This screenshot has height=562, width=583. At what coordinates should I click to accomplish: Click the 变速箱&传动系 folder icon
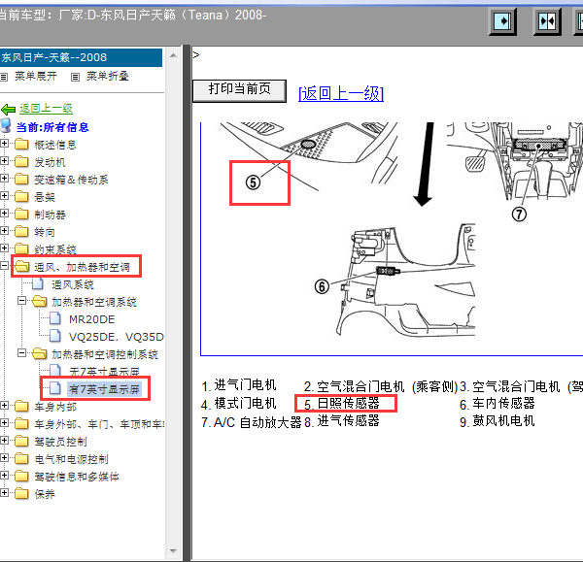click(x=21, y=179)
